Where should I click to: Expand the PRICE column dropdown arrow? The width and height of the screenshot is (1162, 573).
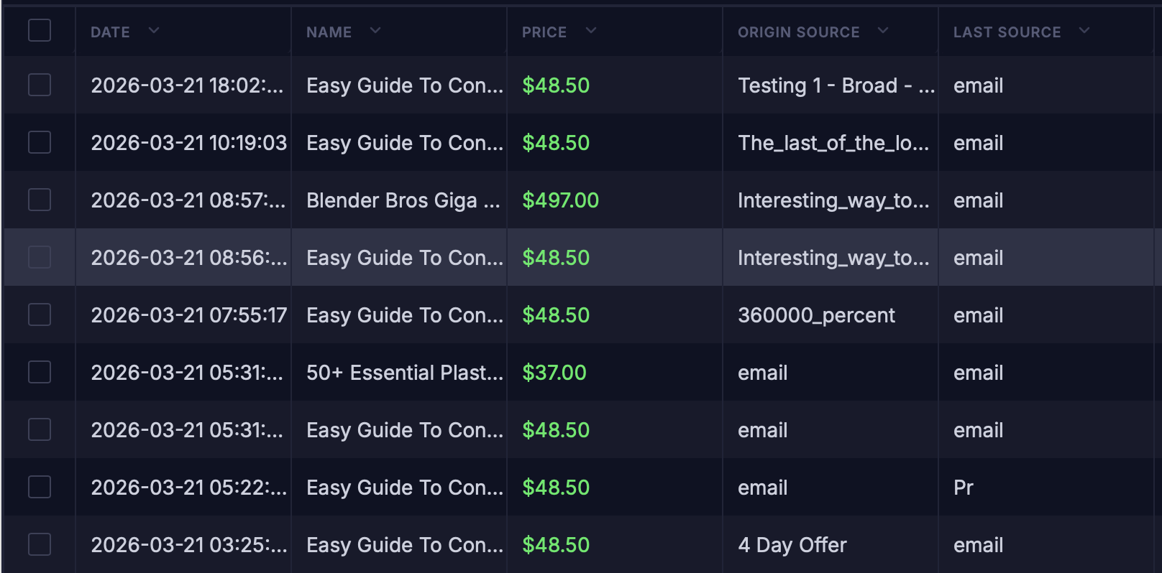[591, 31]
